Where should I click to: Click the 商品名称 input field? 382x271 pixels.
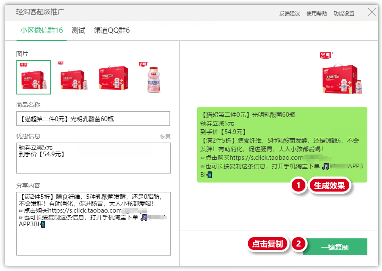coord(93,119)
